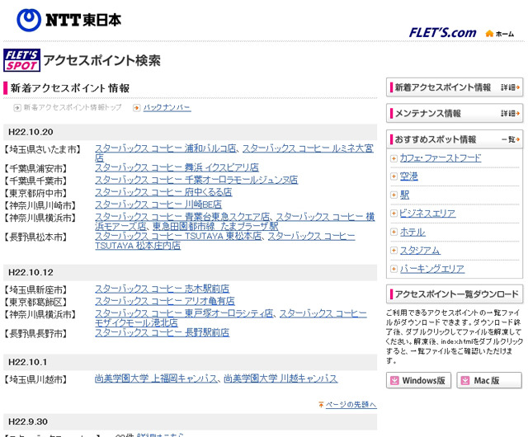The height and width of the screenshot is (437, 528).
Task: Click plus icon next to 駅
Action: (394, 195)
